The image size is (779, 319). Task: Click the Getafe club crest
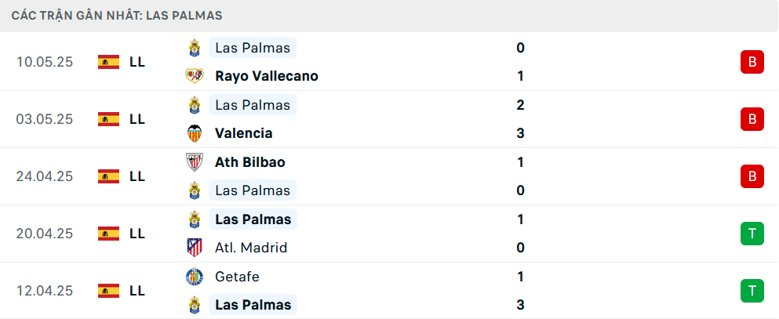pos(194,277)
